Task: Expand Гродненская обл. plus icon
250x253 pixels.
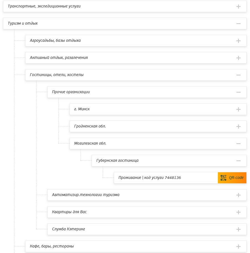Action: 238,126
